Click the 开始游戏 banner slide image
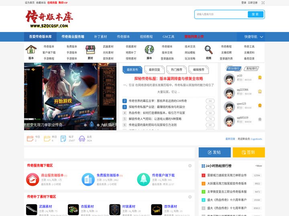289x216 pixels. (x=70, y=96)
